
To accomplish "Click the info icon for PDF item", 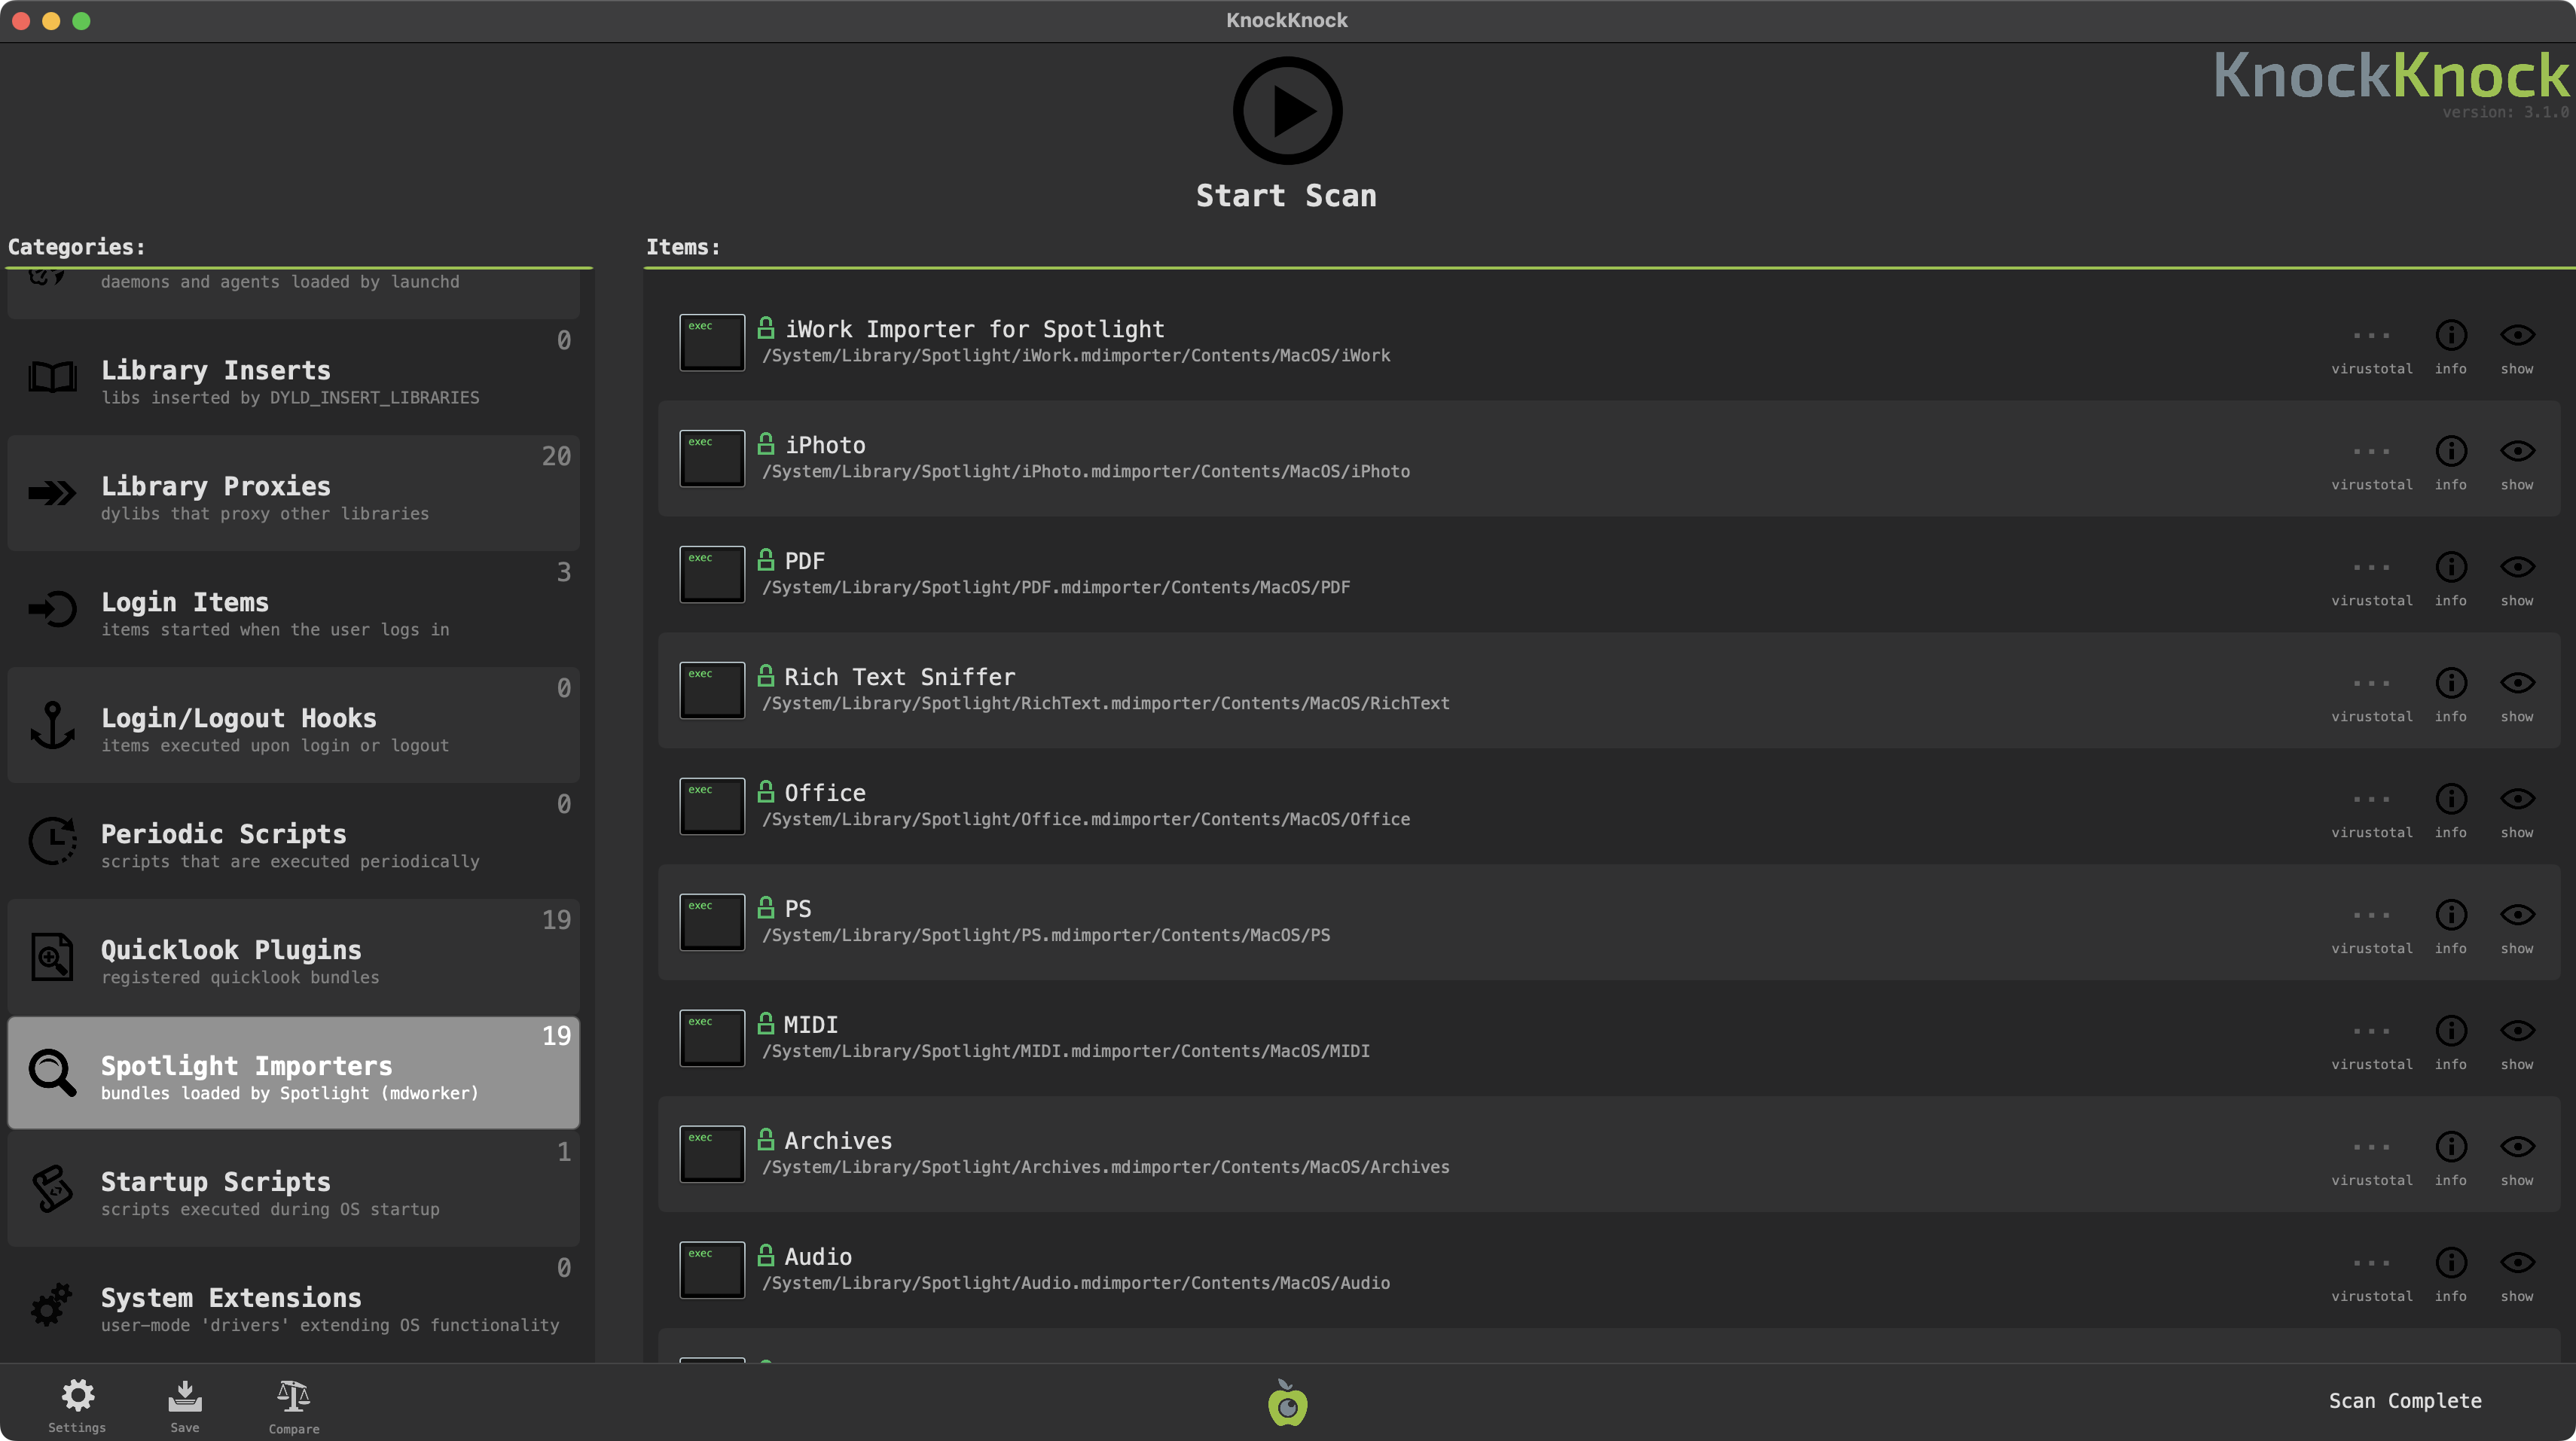I will coord(2450,568).
